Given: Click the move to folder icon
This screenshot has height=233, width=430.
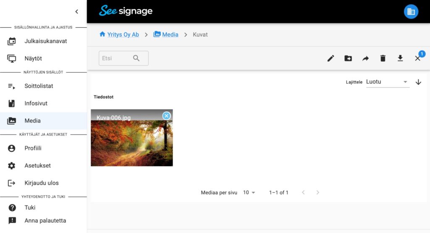Looking at the screenshot, I should tap(348, 58).
